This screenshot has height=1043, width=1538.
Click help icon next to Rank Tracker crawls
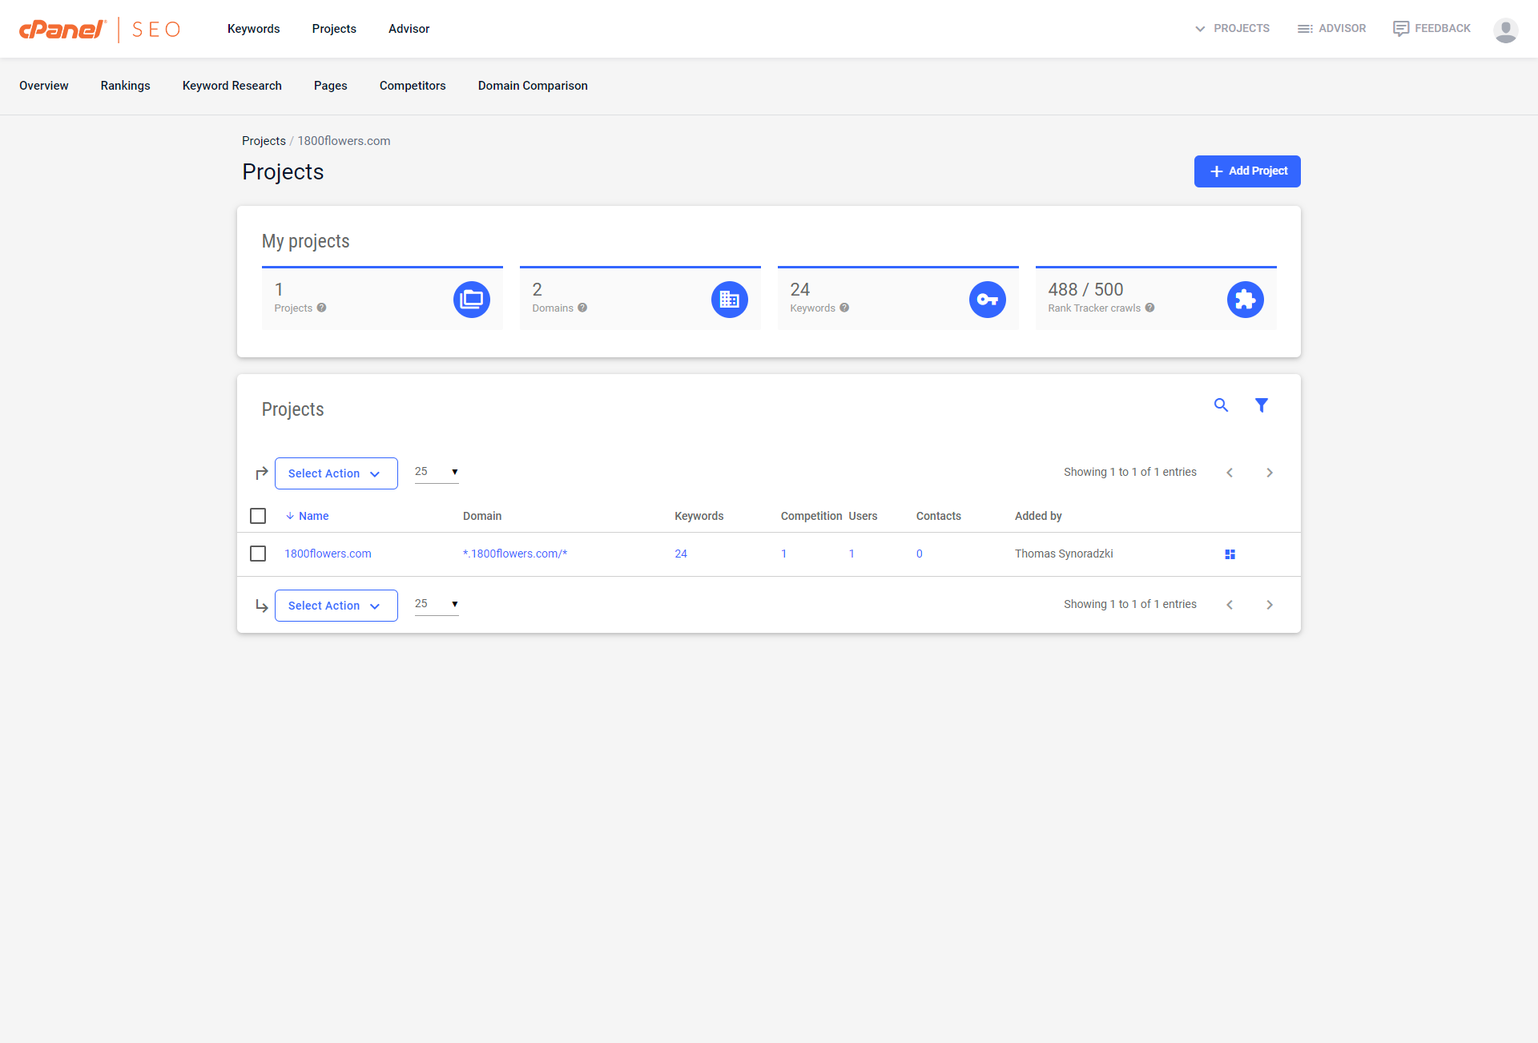pos(1149,308)
